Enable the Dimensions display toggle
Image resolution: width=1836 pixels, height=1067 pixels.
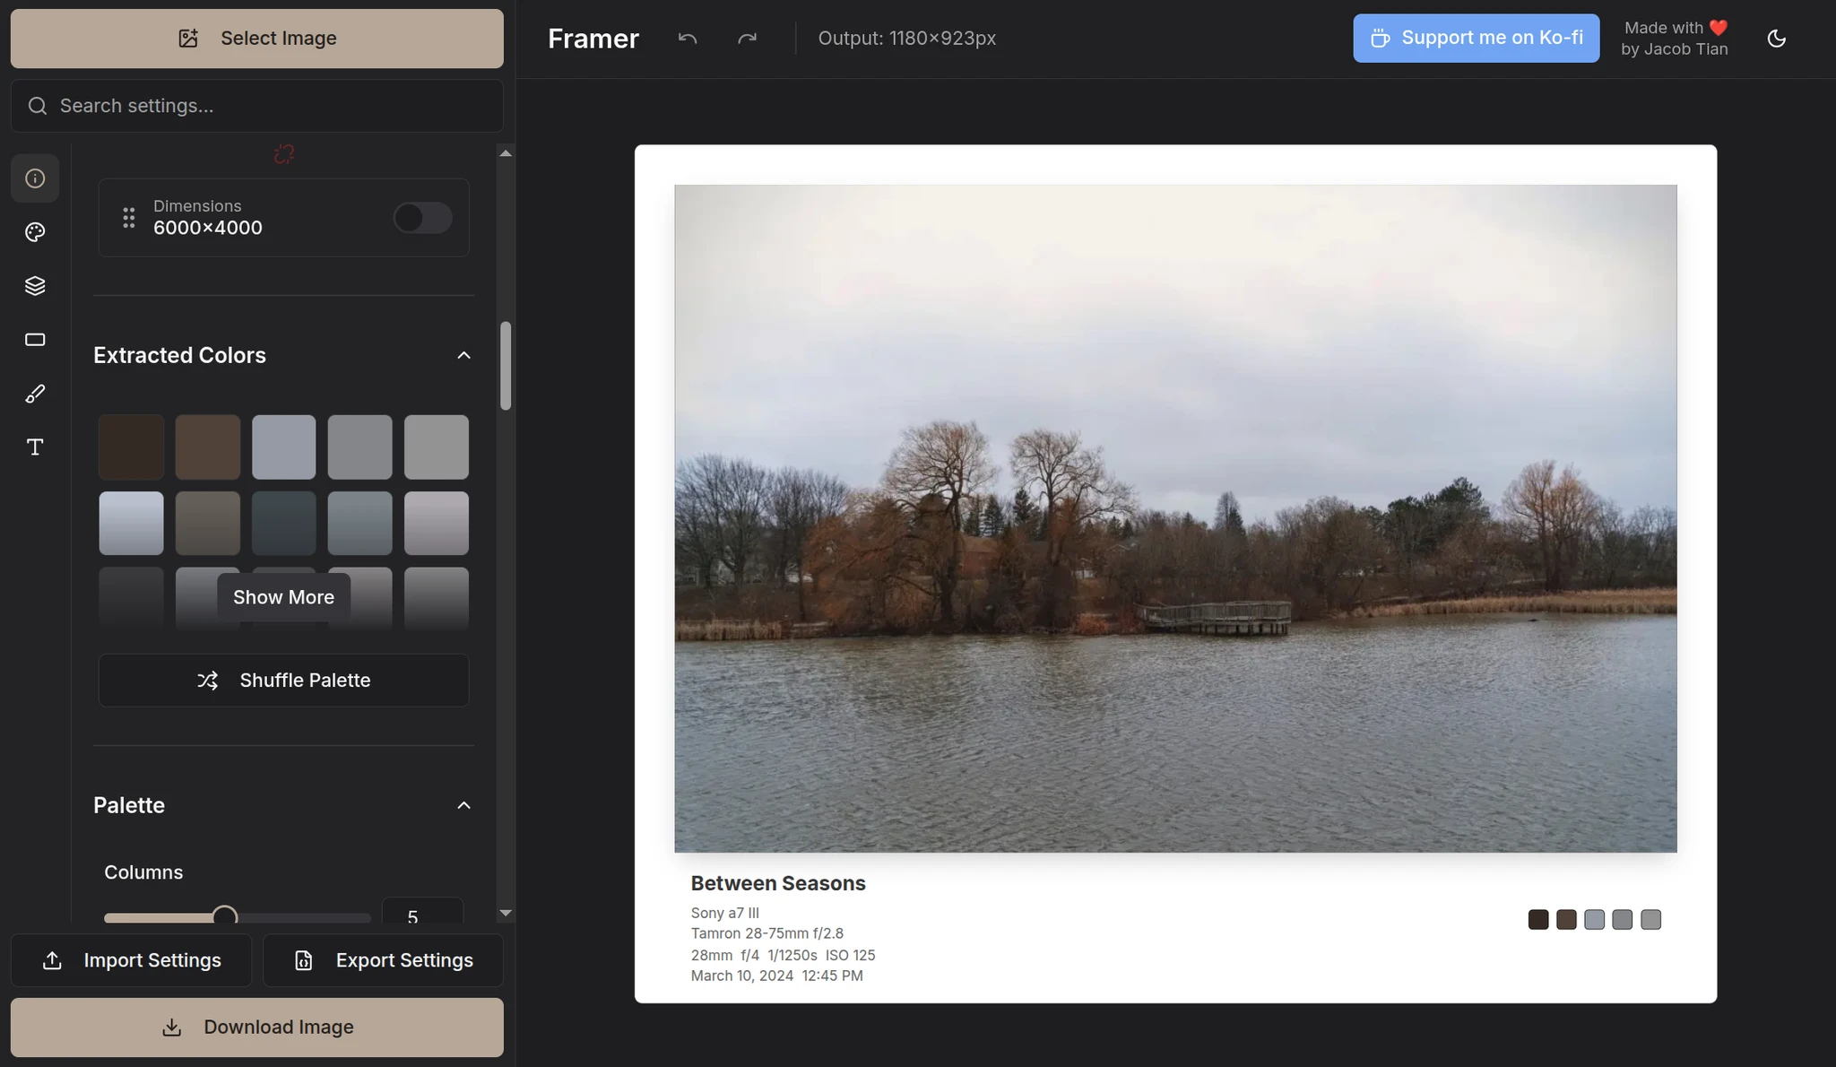421,217
